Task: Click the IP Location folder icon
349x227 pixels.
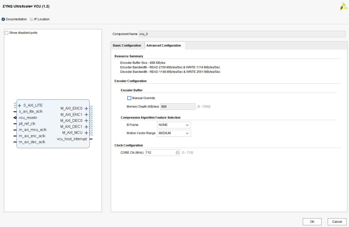Action: coord(31,19)
